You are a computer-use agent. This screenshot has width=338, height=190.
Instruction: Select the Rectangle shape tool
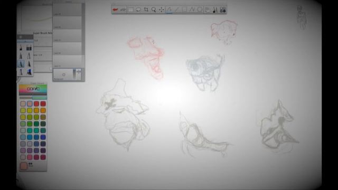tap(184, 9)
